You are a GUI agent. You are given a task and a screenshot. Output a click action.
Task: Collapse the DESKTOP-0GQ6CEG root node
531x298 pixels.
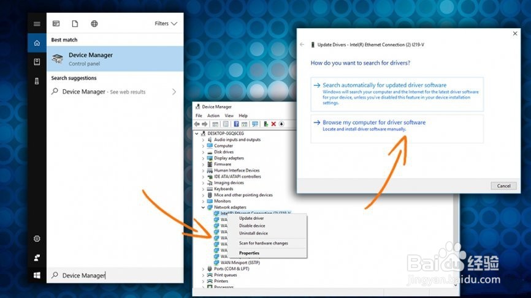pos(197,133)
